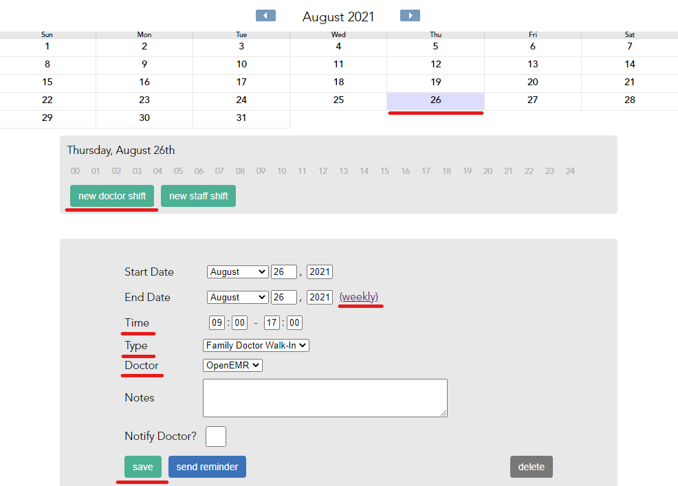Go to next month arrow

coord(410,16)
